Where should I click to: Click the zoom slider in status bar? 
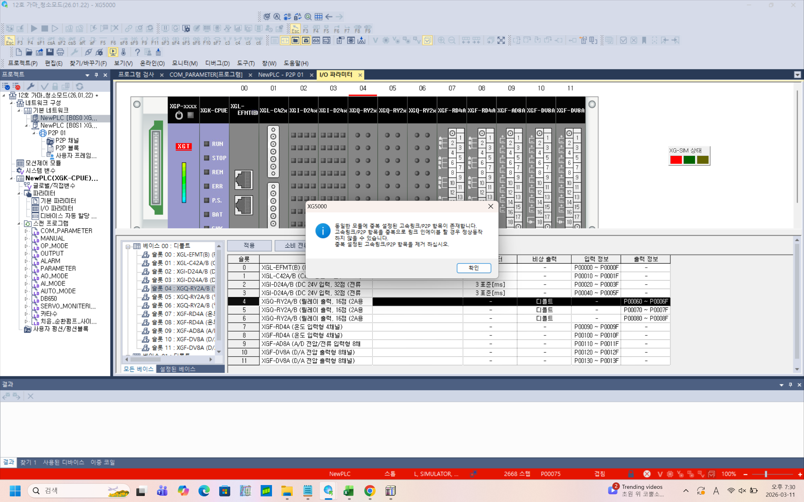[765, 474]
